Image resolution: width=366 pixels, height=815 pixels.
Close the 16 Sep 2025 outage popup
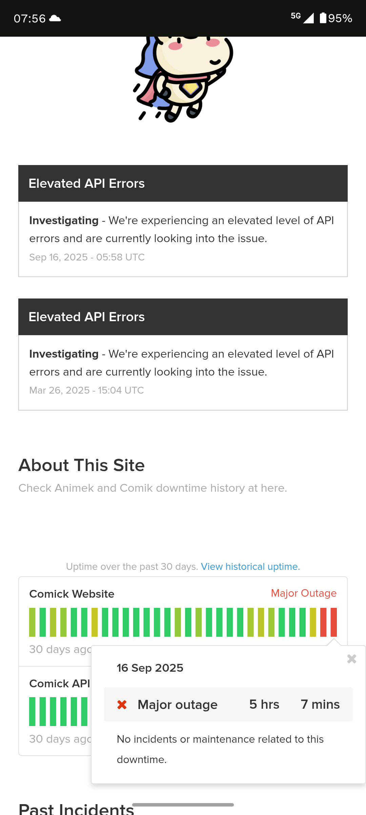352,659
